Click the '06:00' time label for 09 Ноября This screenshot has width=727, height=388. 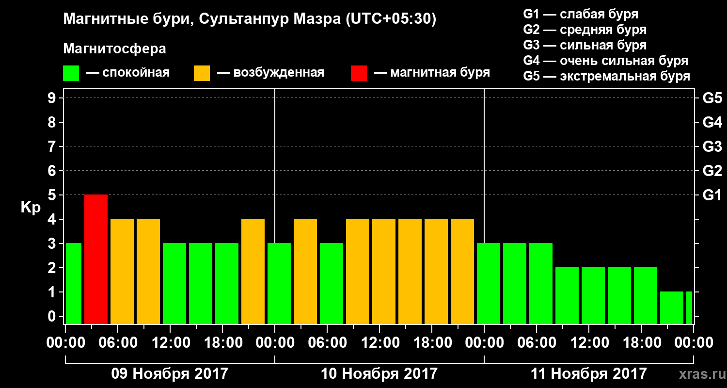tap(117, 343)
